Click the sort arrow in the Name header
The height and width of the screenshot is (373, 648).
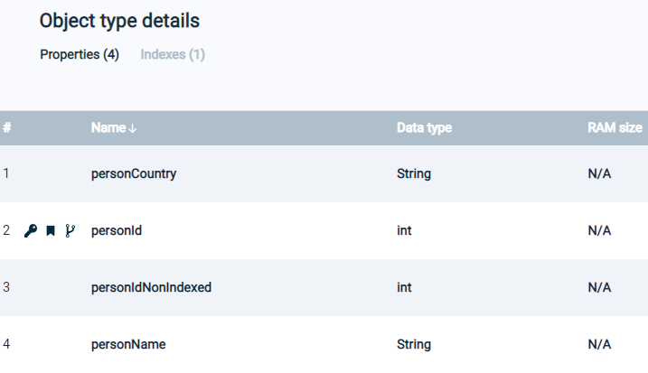tap(132, 128)
